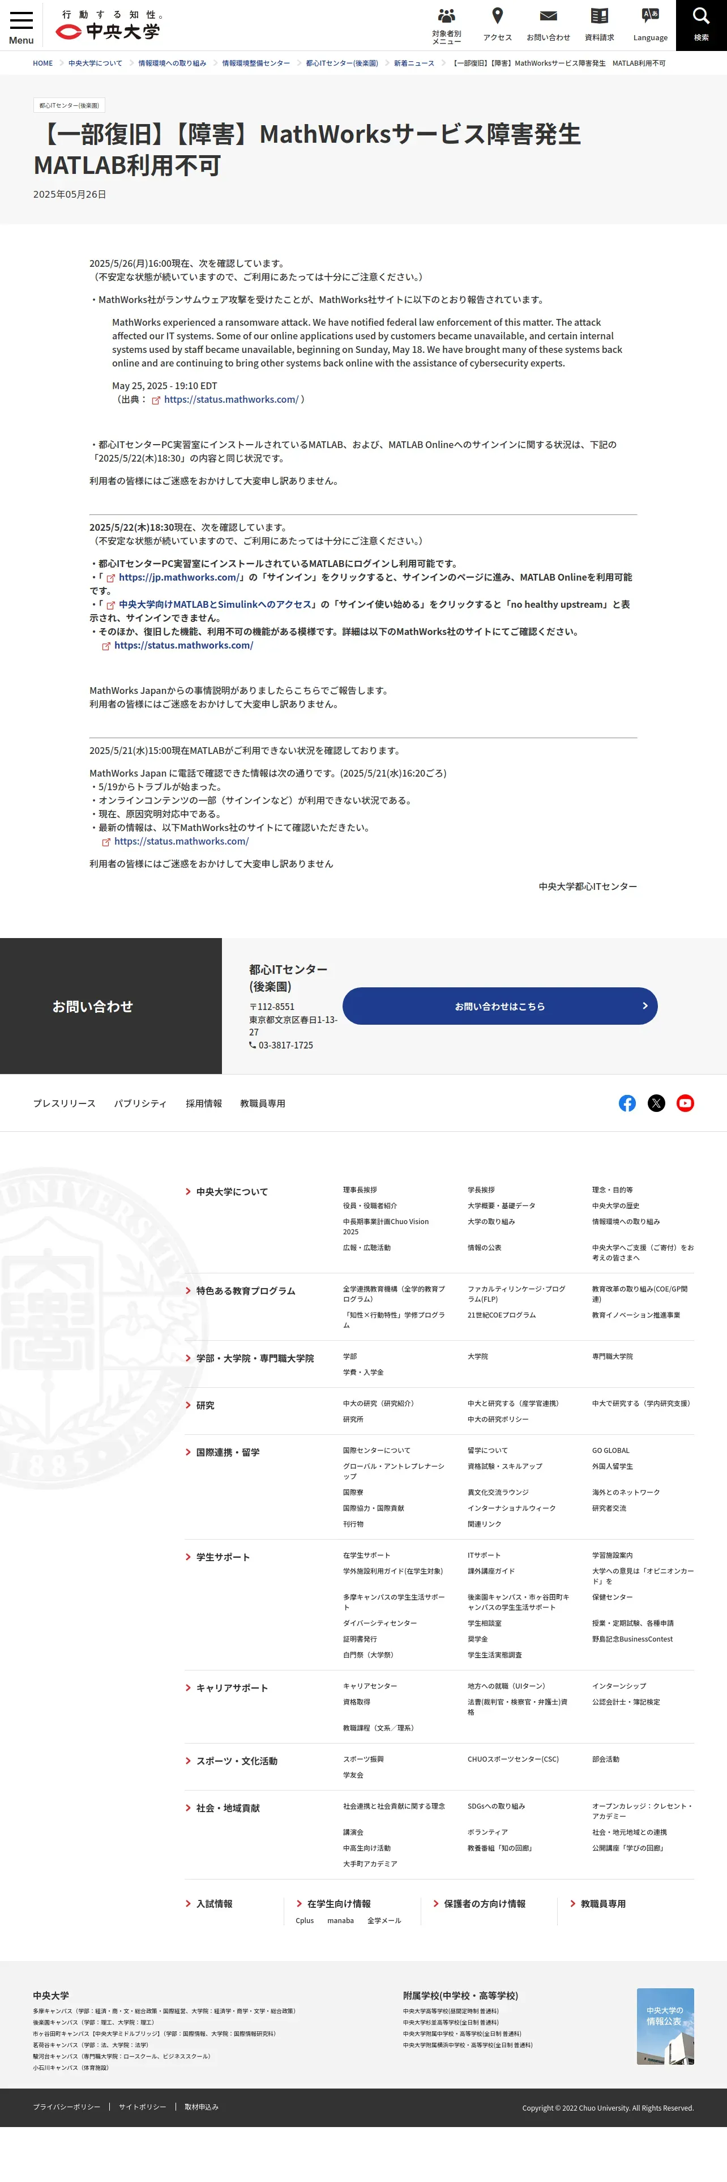727x2182 pixels.
Task: Open 取材申込み footer link
Action: tap(202, 2107)
